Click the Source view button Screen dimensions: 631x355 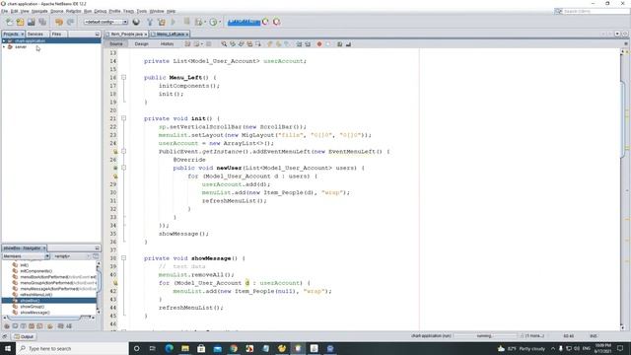pyautogui.click(x=116, y=43)
